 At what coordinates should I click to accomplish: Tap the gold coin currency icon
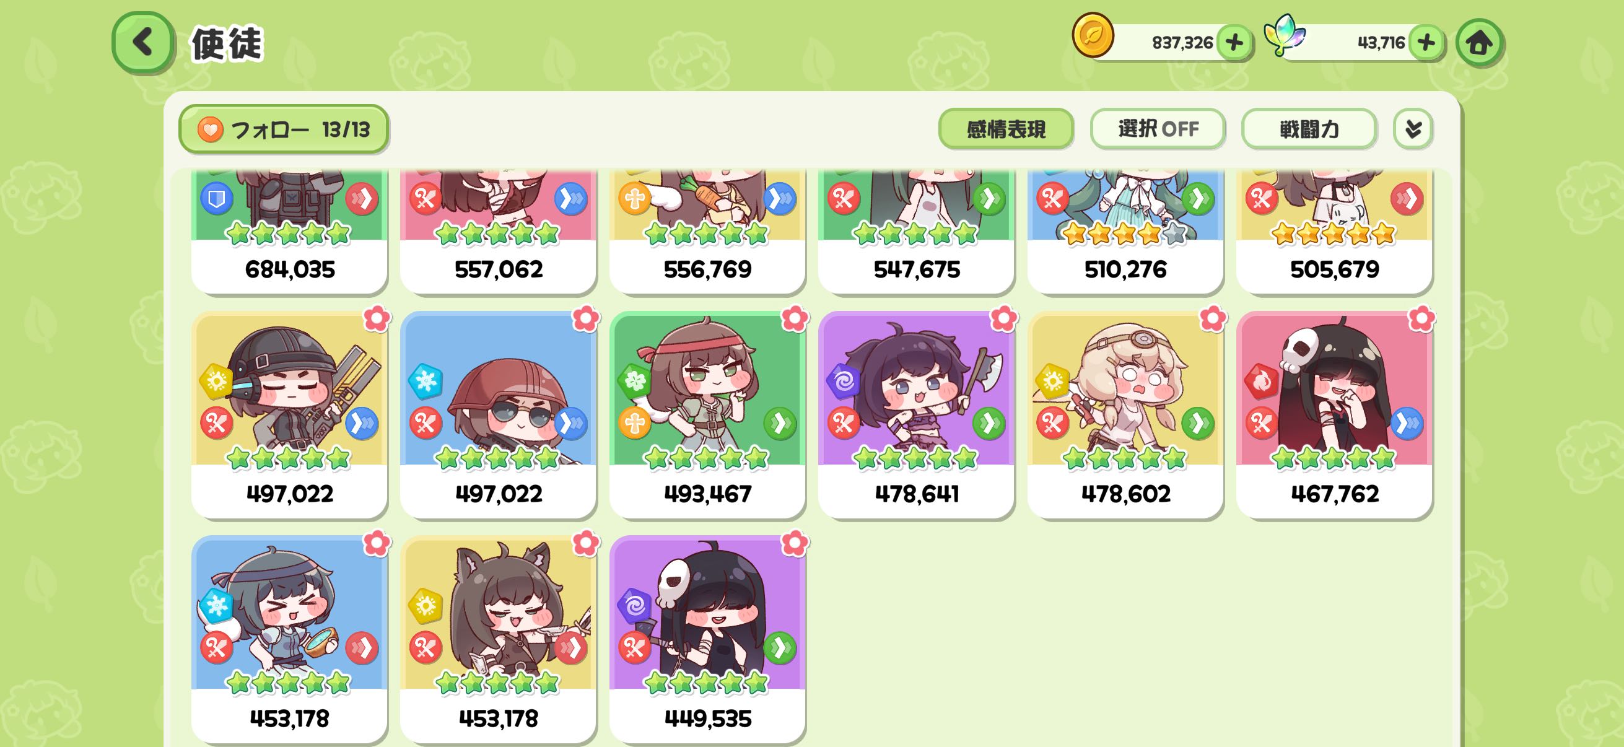click(1093, 35)
